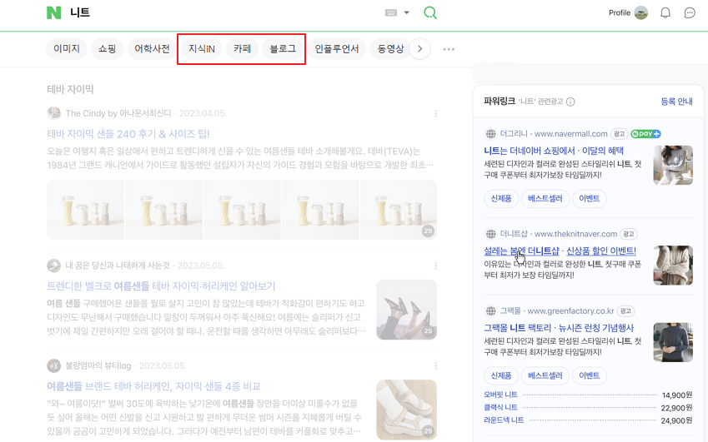Image resolution: width=708 pixels, height=442 pixels.
Task: Click the 그팩몰 ad sweater thumbnail
Action: click(x=672, y=342)
